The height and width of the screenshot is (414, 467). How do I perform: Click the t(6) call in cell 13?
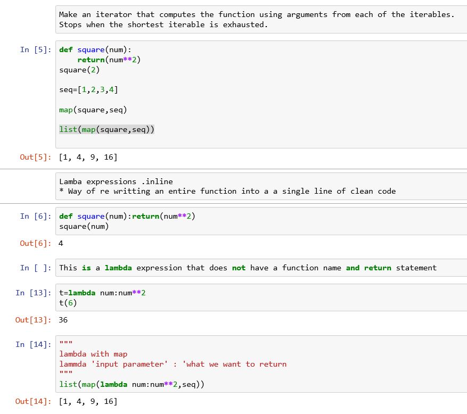coord(67,303)
